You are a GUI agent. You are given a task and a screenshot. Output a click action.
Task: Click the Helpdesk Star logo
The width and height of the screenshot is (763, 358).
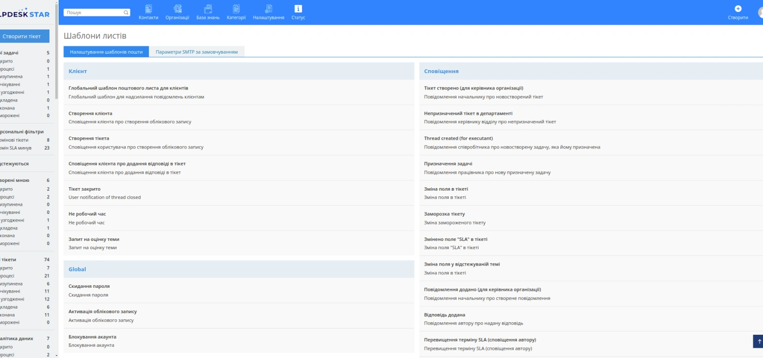[x=24, y=13]
